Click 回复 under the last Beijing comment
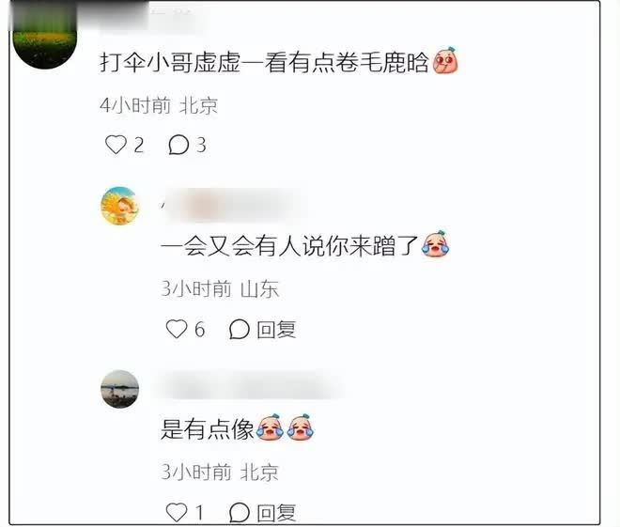This screenshot has width=620, height=527. [x=276, y=513]
